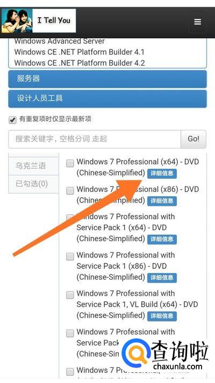Focus the 搜索关键字 search input field
This screenshot has width=215, height=383.
95,139
